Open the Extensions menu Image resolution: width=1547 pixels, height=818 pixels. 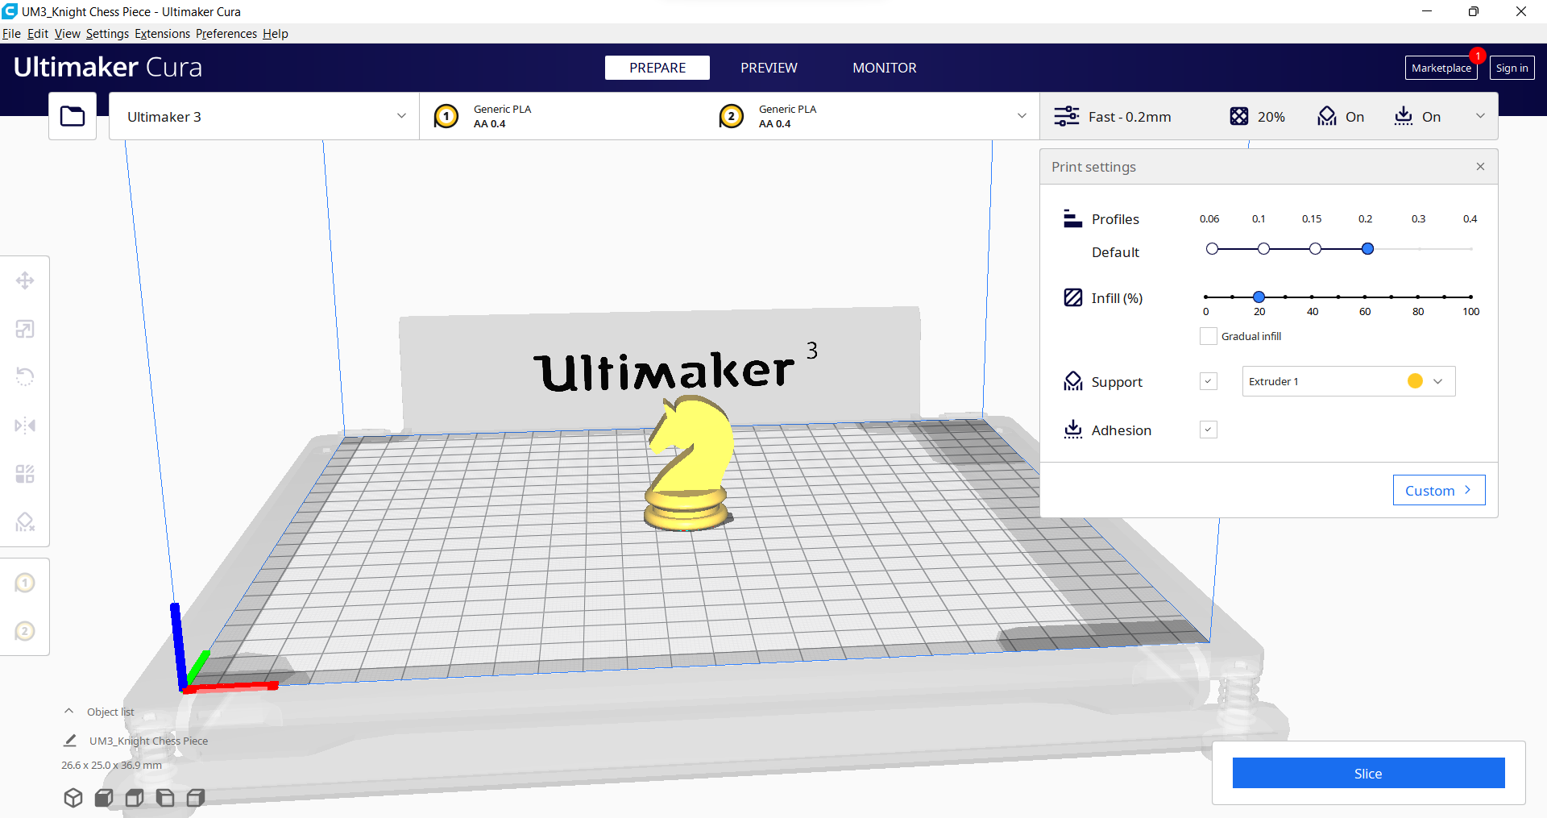point(162,34)
